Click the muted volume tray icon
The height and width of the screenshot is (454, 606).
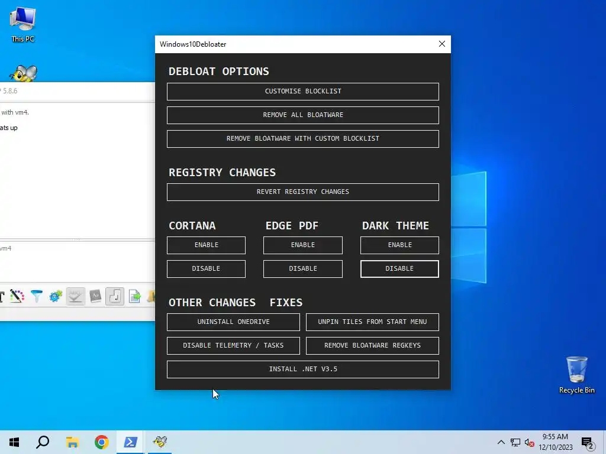pos(529,443)
